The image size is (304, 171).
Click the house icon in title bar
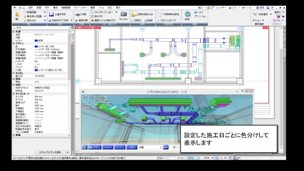(209, 8)
